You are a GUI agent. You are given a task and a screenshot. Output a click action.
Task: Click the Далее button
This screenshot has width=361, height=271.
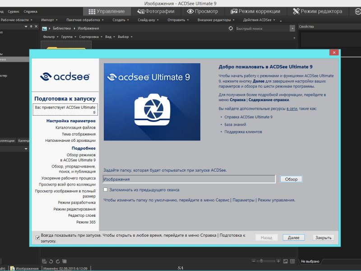coord(294,238)
